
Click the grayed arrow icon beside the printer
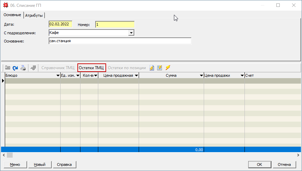tap(33, 68)
